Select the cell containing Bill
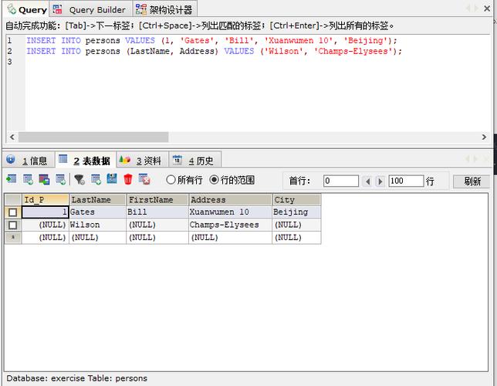The image size is (497, 386). pos(157,212)
